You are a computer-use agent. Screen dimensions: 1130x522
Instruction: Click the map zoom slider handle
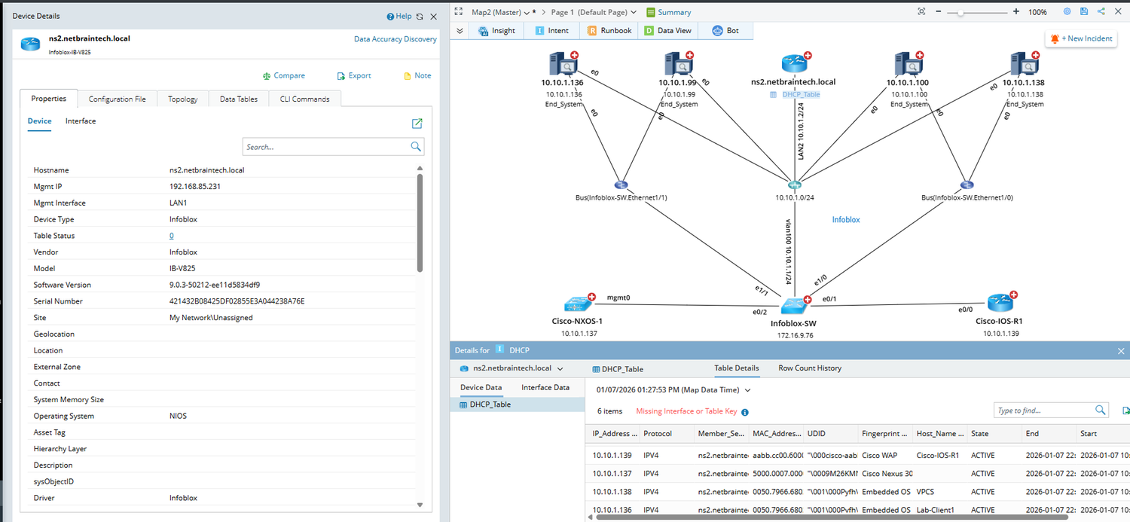click(960, 13)
